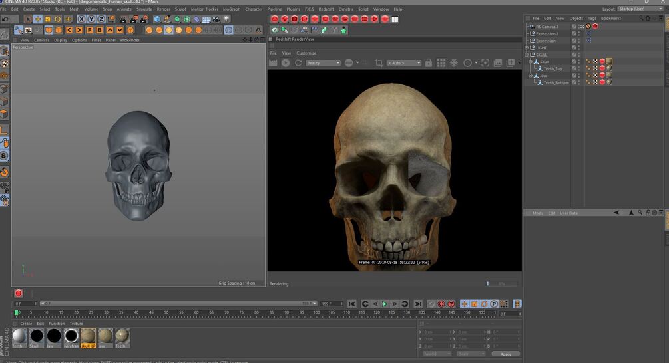Toggle the Y axis lock button
Screen dimensions: 669x363
(x=91, y=19)
